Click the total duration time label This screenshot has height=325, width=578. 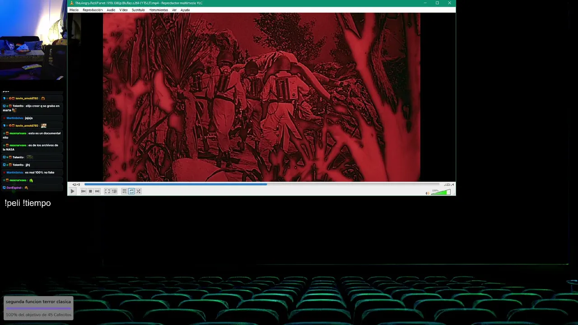pyautogui.click(x=449, y=184)
